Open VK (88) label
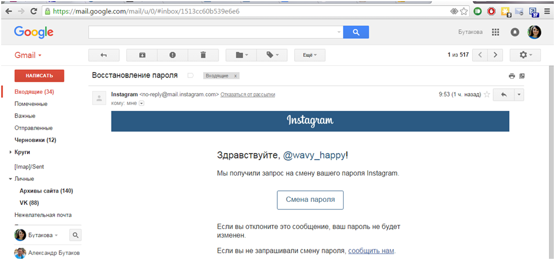This screenshot has width=555, height=260. click(29, 203)
